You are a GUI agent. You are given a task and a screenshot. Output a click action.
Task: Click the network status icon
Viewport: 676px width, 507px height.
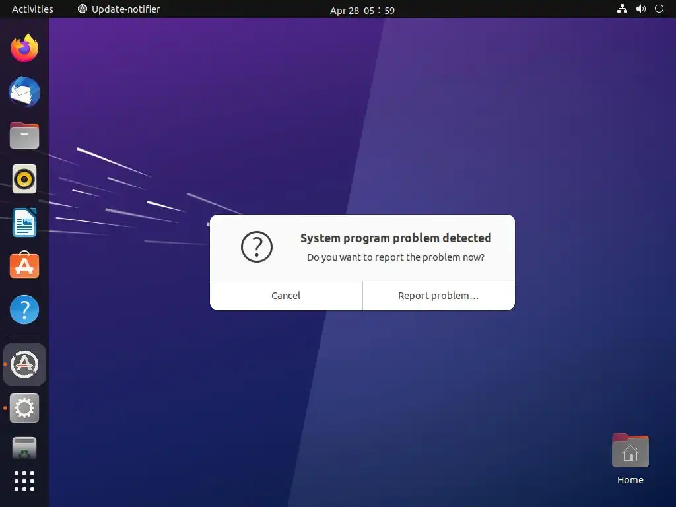pos(622,9)
